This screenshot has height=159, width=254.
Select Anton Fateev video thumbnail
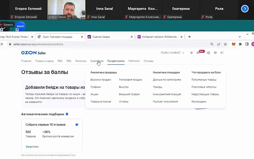tap(66, 10)
